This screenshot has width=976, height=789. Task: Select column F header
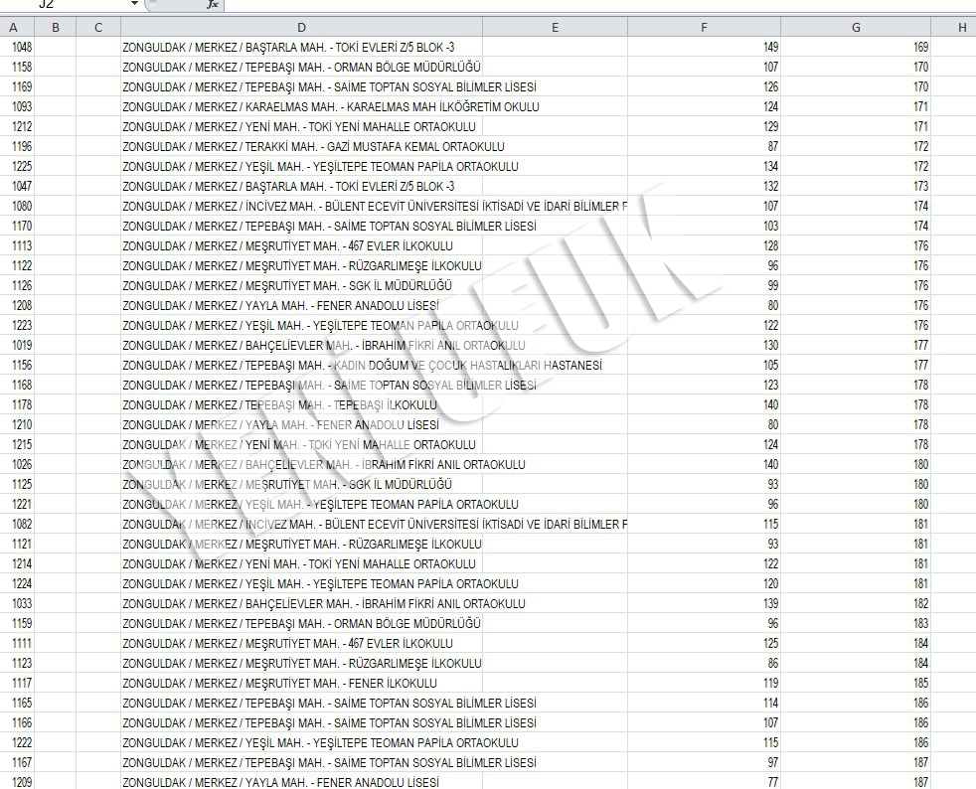click(x=704, y=28)
